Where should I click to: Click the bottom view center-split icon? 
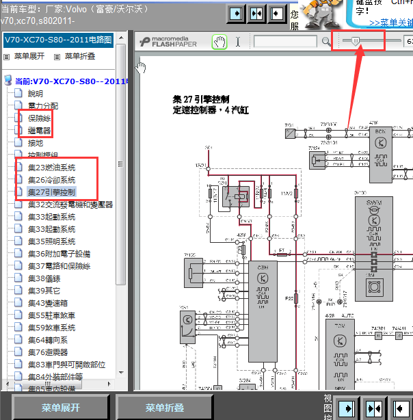click(x=375, y=409)
